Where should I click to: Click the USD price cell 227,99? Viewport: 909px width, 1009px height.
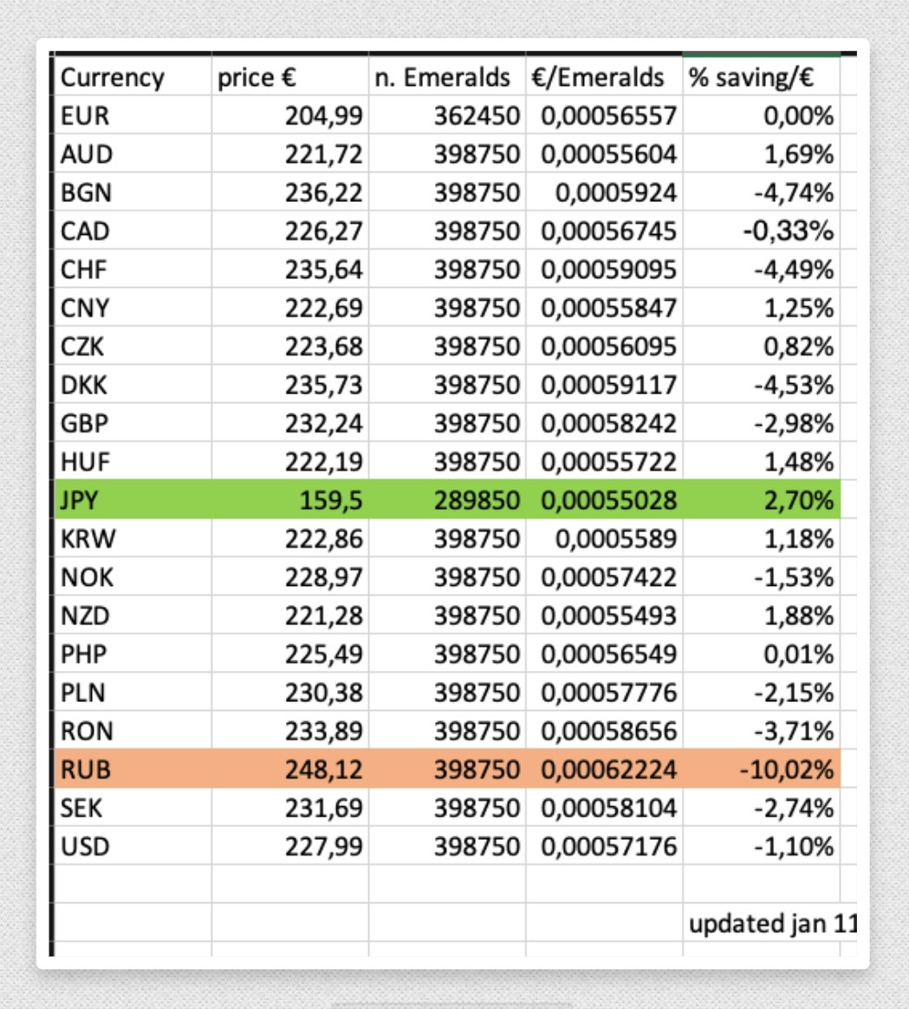(x=290, y=845)
